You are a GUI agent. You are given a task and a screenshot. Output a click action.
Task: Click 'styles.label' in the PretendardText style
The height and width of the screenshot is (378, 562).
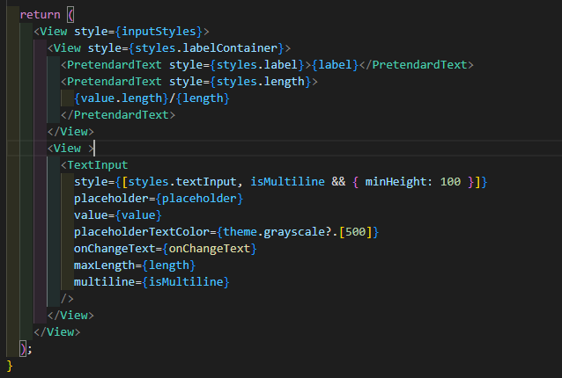(x=257, y=65)
